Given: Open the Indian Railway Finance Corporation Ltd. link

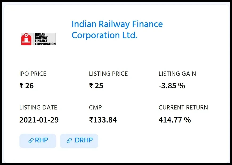Looking at the screenshot, I should point(117,30).
